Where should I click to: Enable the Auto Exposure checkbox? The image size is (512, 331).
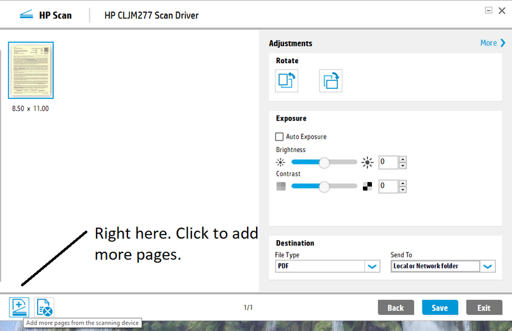pyautogui.click(x=280, y=137)
